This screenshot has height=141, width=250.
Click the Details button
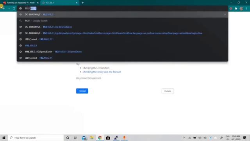[168, 91]
